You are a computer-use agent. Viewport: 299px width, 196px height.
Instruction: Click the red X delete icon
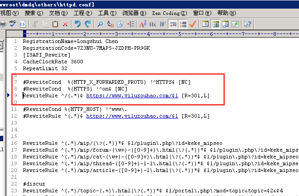(x=65, y=24)
